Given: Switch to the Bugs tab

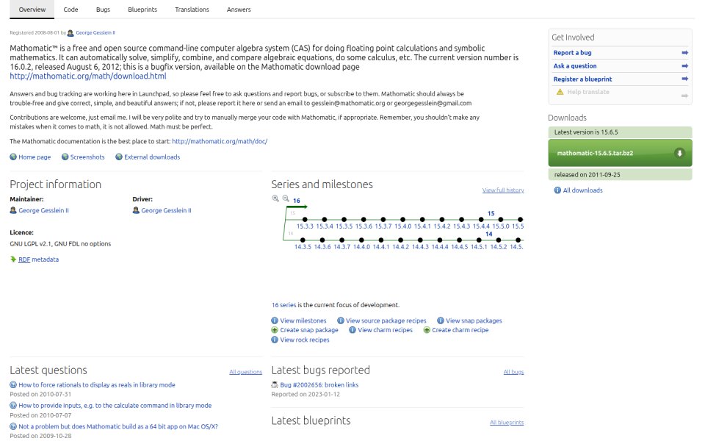Looking at the screenshot, I should pos(103,10).
